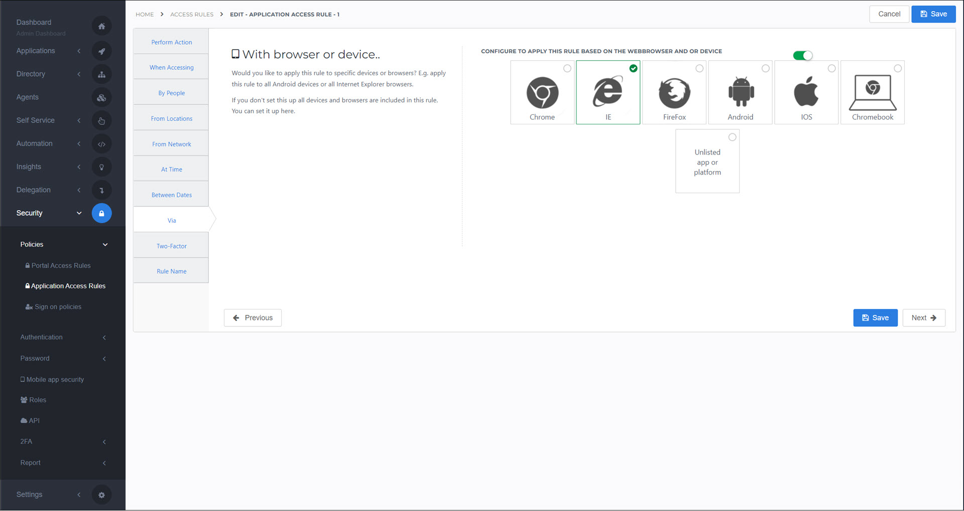Click the Sign on policies user icon
The width and height of the screenshot is (964, 511).
pyautogui.click(x=29, y=307)
